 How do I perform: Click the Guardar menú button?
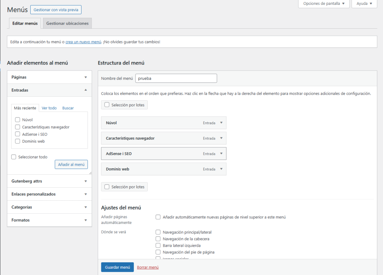117,267
